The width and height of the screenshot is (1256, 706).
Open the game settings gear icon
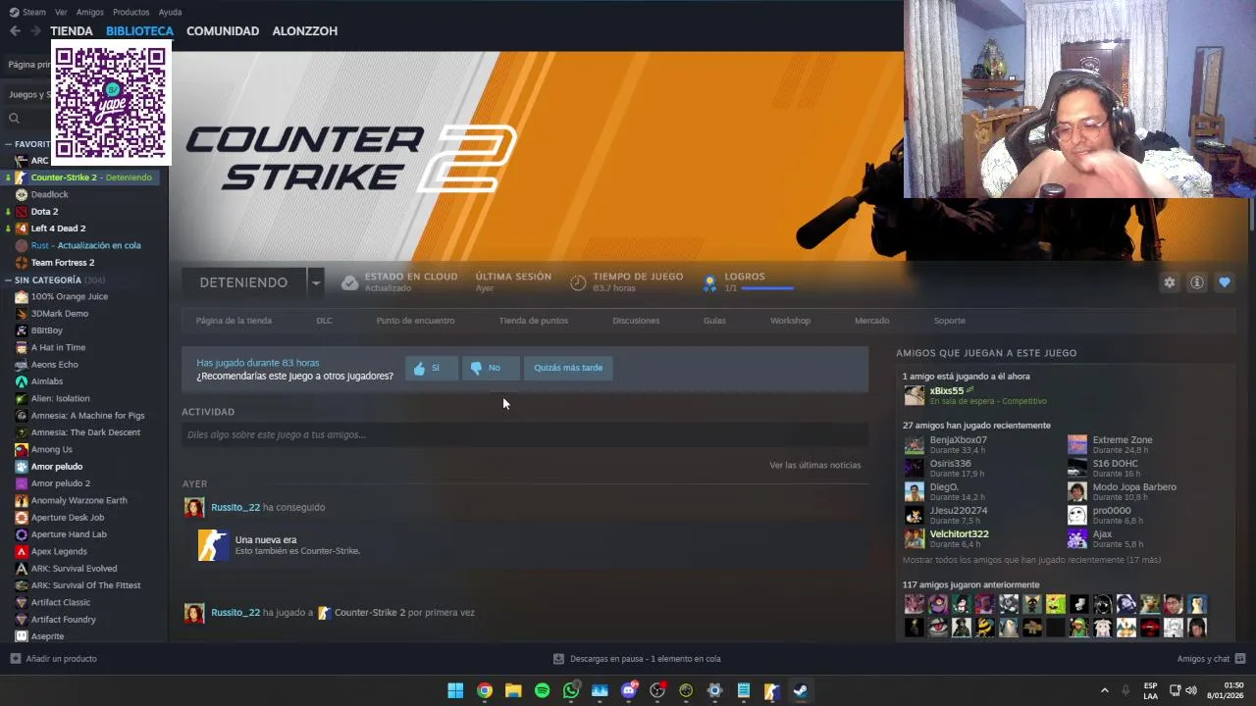click(1170, 282)
